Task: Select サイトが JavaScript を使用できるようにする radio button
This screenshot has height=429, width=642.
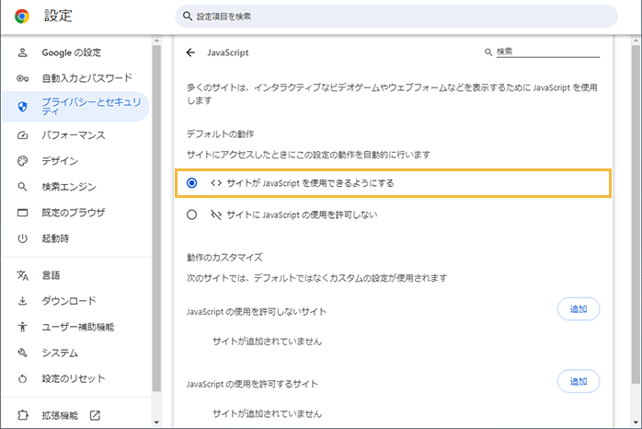Action: 191,183
